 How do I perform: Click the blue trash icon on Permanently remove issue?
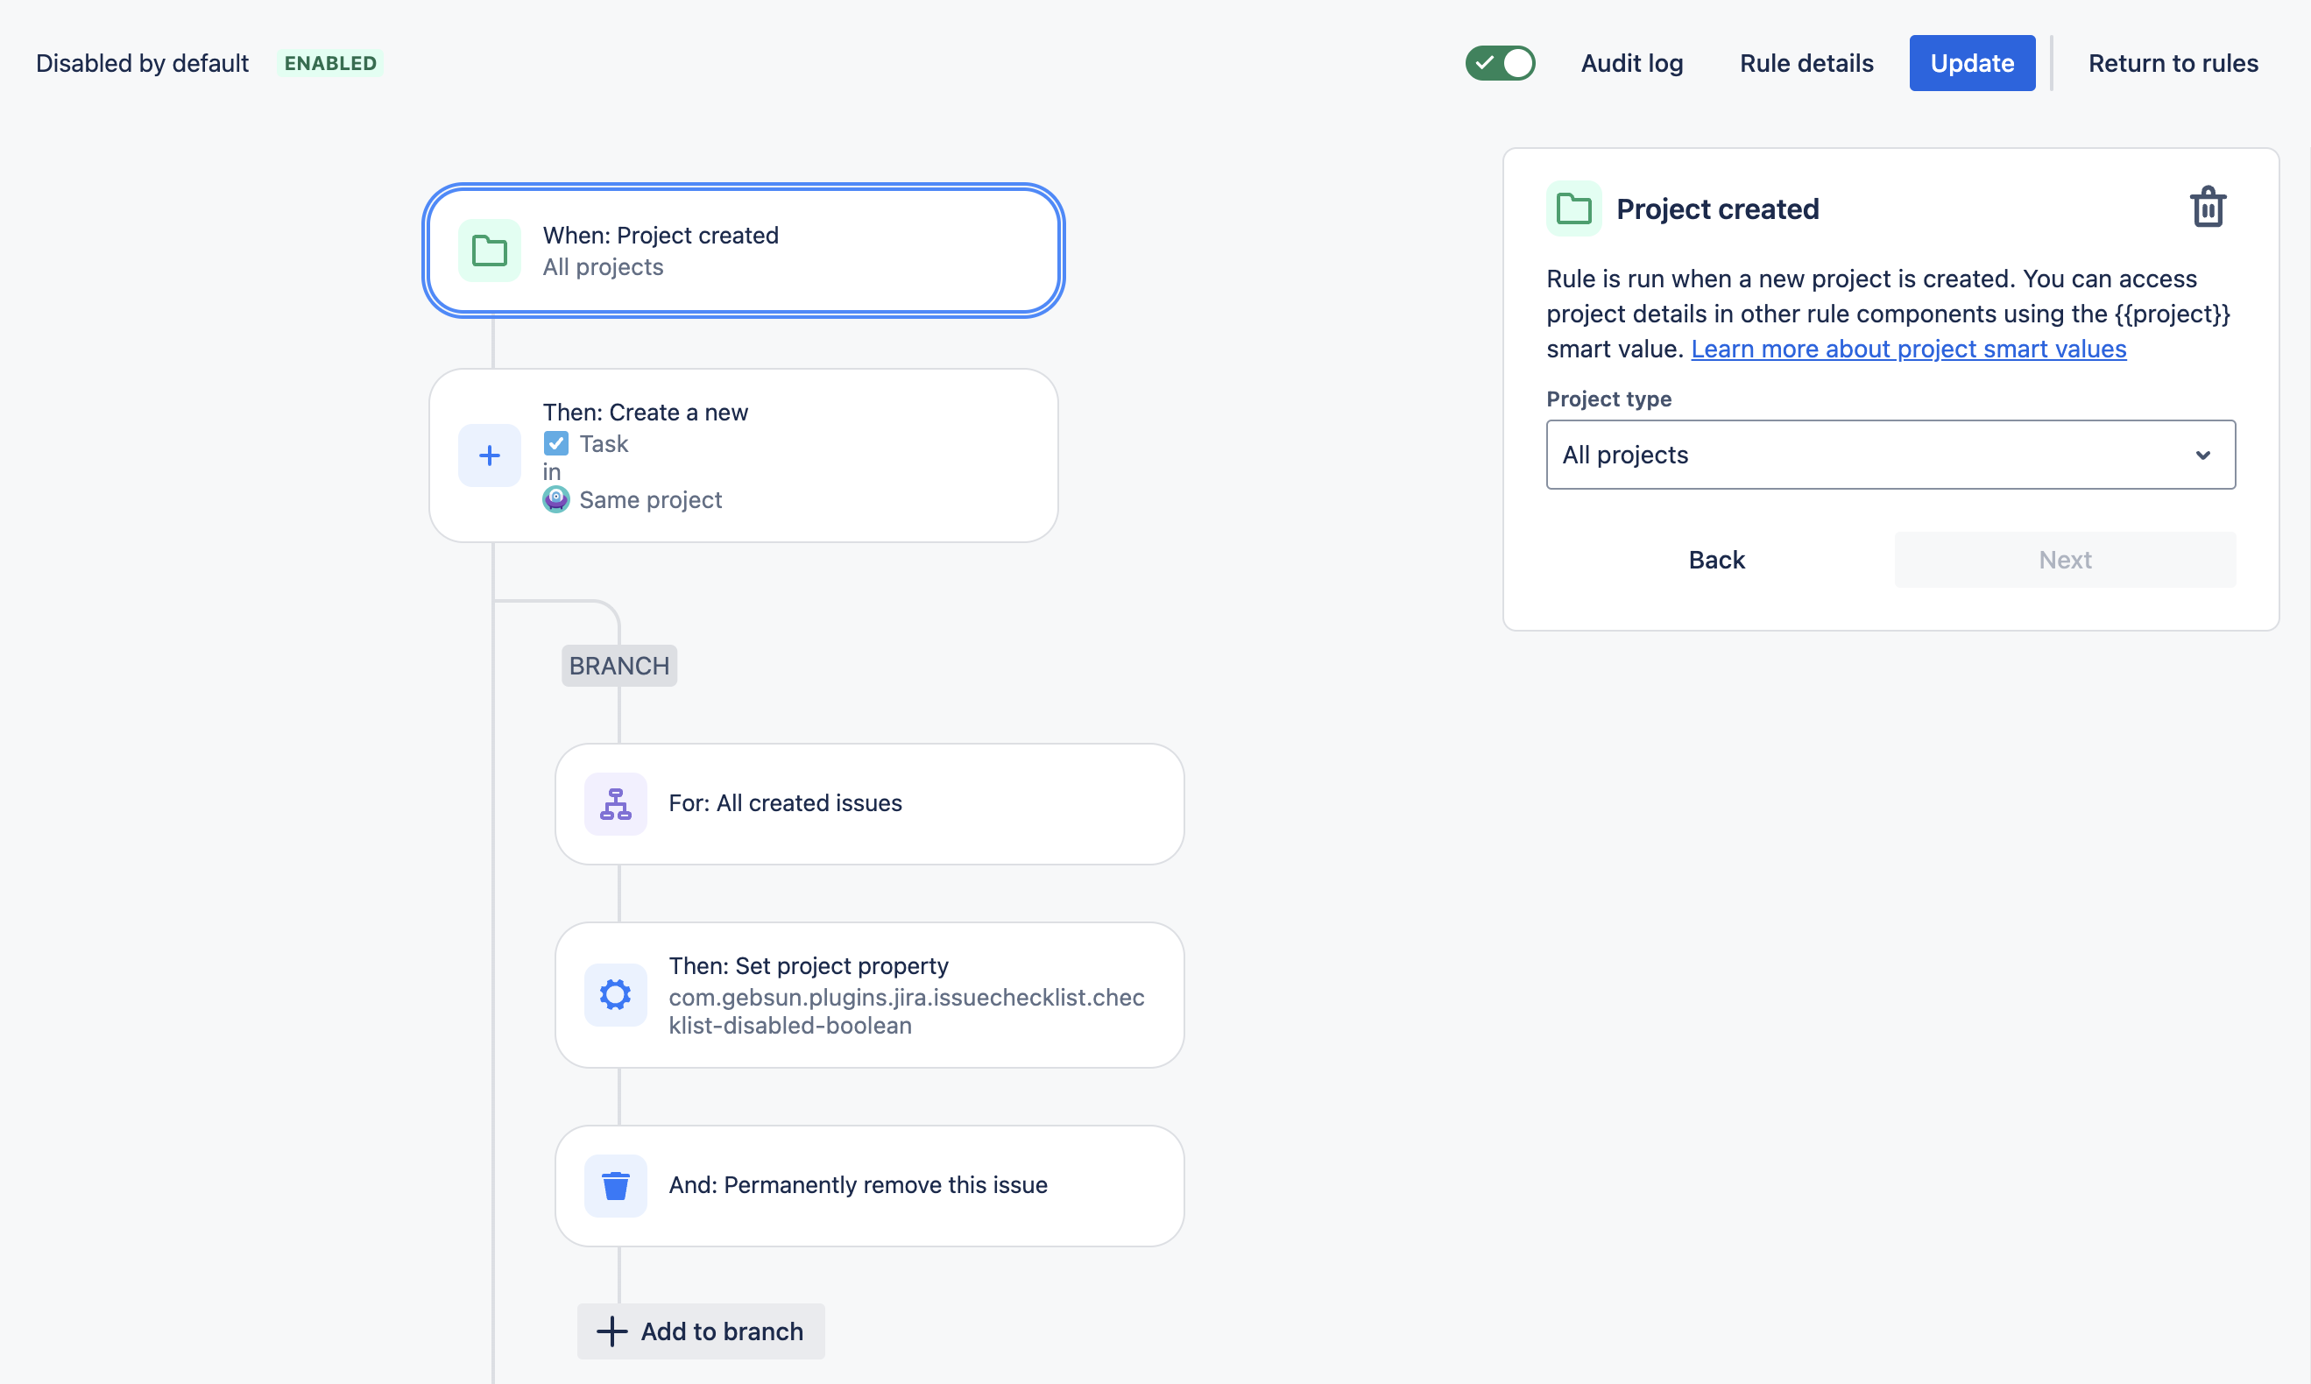[x=616, y=1184]
